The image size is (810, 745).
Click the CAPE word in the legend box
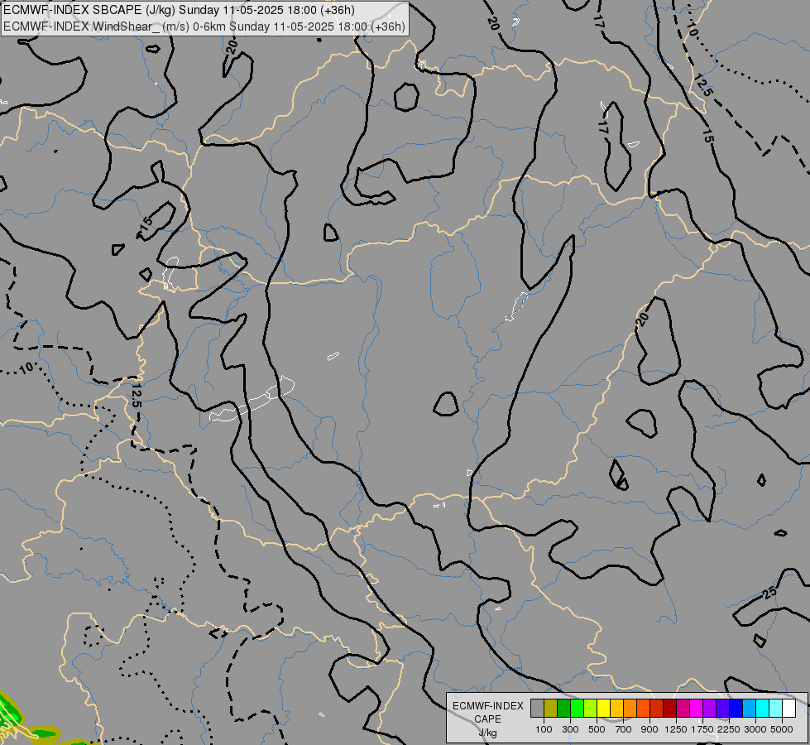pos(487,719)
